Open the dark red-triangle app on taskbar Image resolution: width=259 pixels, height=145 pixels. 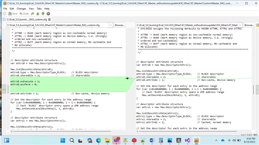pyautogui.click(x=179, y=141)
